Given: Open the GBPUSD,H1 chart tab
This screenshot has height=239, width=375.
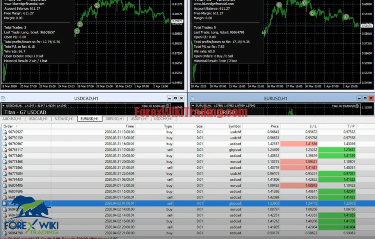Looking at the screenshot, I should [x=115, y=119].
